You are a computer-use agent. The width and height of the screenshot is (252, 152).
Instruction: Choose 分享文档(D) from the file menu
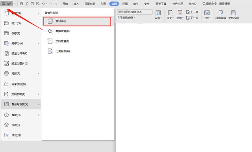point(21,84)
